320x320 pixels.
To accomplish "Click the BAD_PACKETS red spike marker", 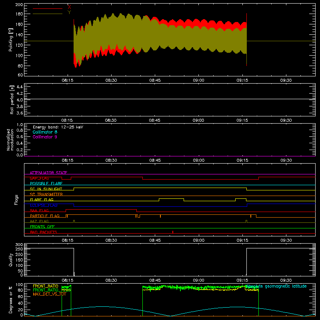I will 173,232.
